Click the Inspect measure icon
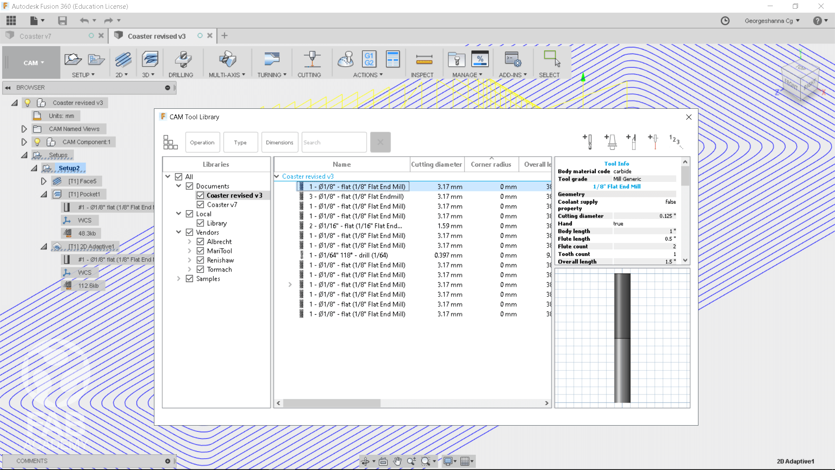835x470 pixels. pyautogui.click(x=424, y=60)
